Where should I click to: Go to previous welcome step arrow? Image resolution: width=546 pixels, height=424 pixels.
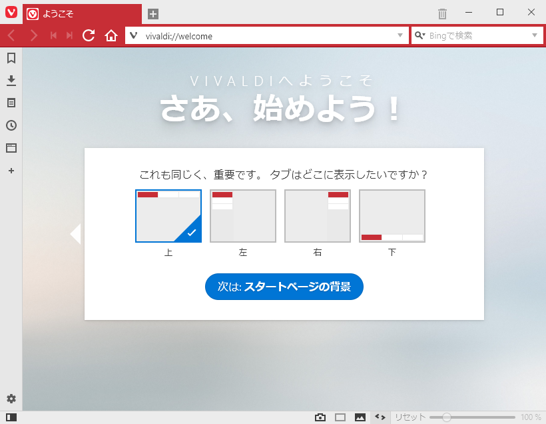pos(75,233)
